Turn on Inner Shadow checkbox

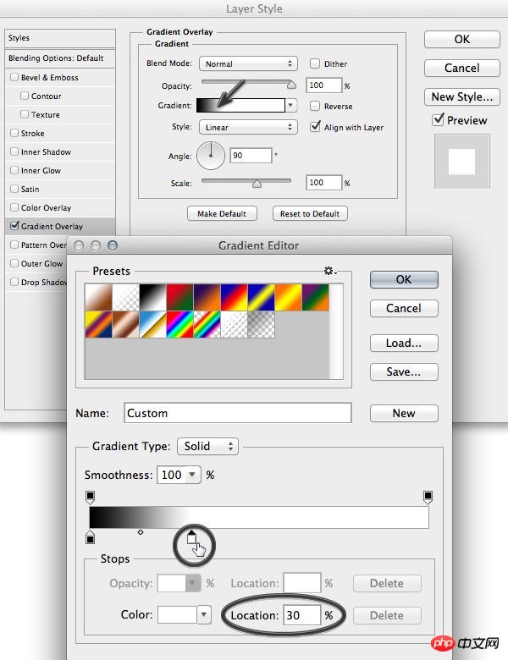click(x=14, y=151)
